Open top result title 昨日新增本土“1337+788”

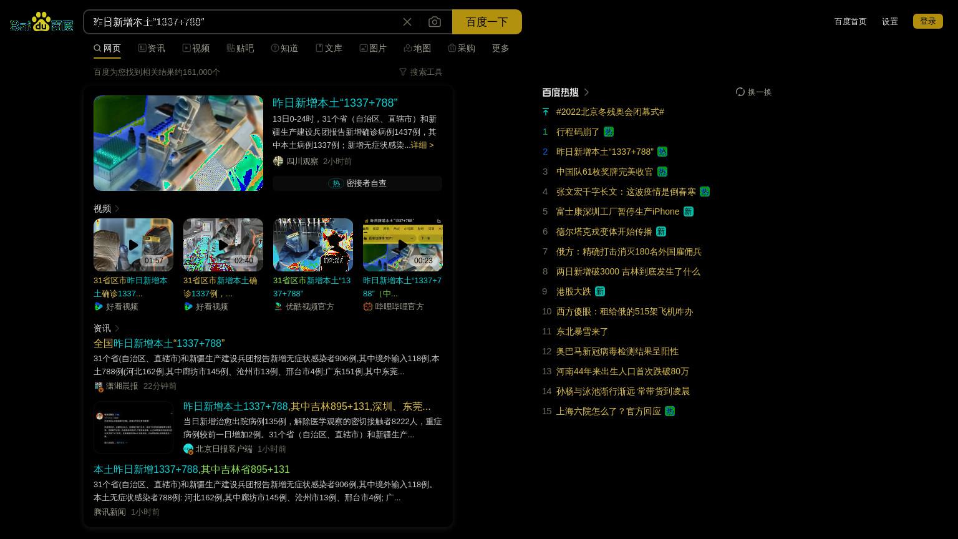[335, 103]
